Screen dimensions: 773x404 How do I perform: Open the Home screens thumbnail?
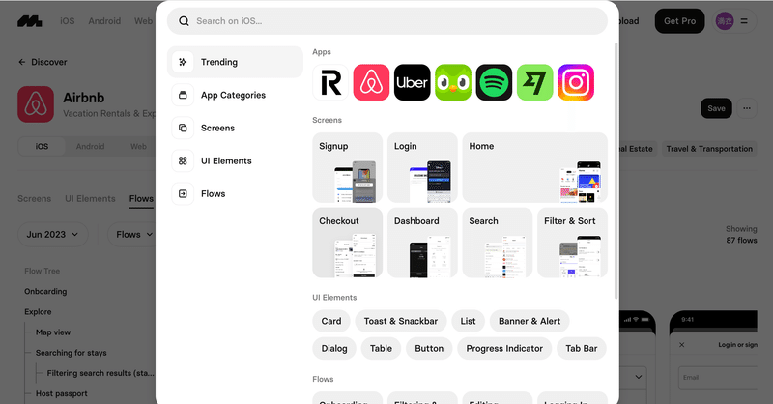[x=535, y=168]
